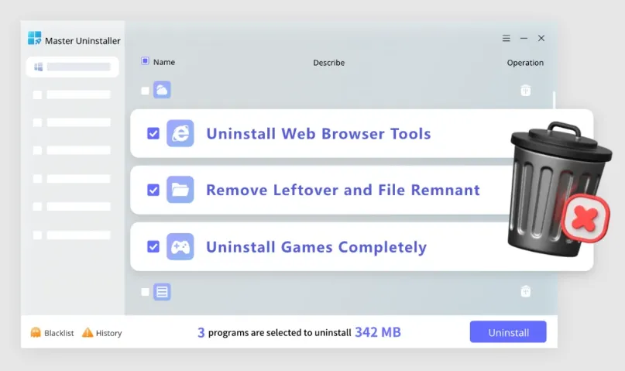625x371 pixels.
Task: Click the Master Uninstaller logo icon
Action: tap(35, 38)
